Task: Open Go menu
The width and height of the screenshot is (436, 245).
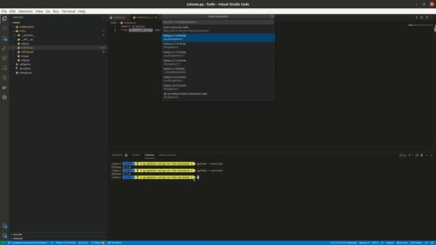Action: click(x=48, y=12)
